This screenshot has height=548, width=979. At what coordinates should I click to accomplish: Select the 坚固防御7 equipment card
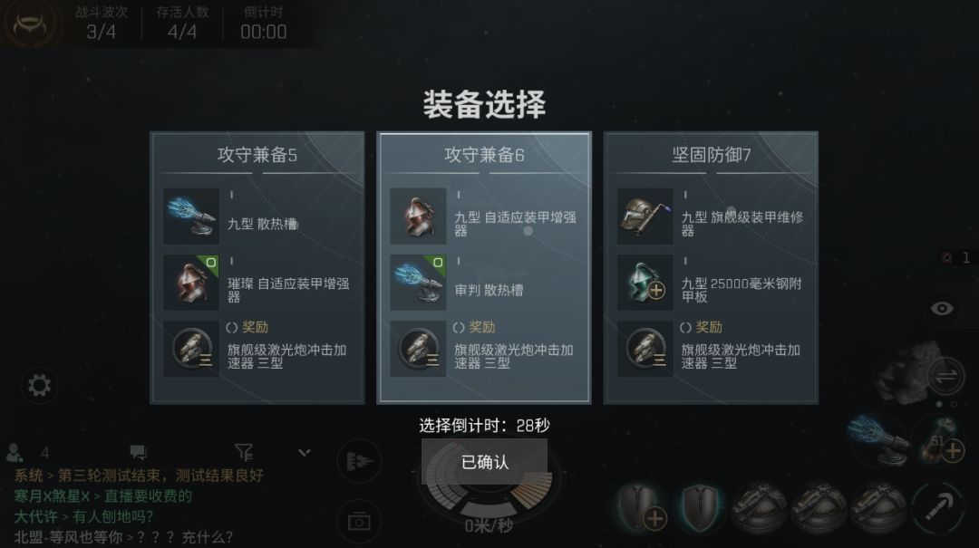tap(711, 268)
